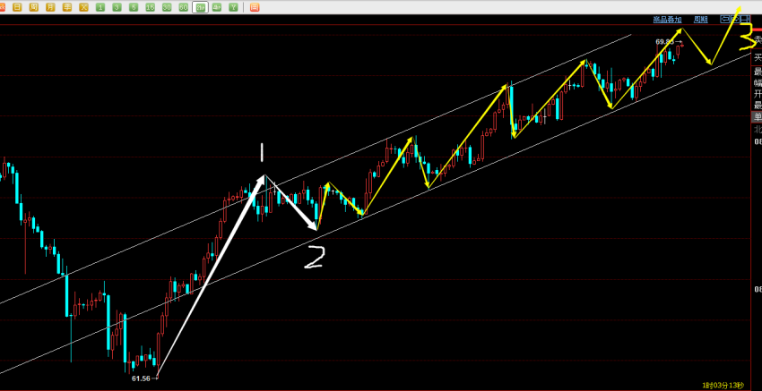Click the 3-minute period icon
The image size is (762, 391).
[117, 6]
